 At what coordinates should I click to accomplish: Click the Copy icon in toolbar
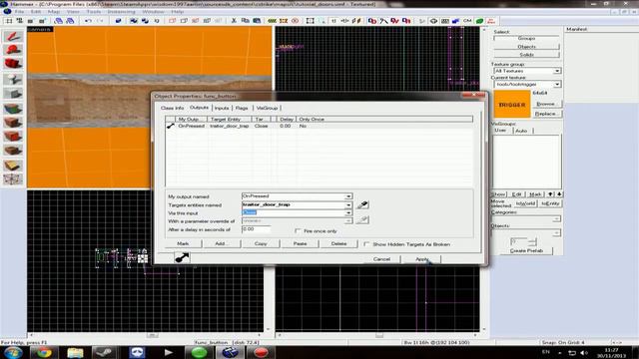point(246,21)
